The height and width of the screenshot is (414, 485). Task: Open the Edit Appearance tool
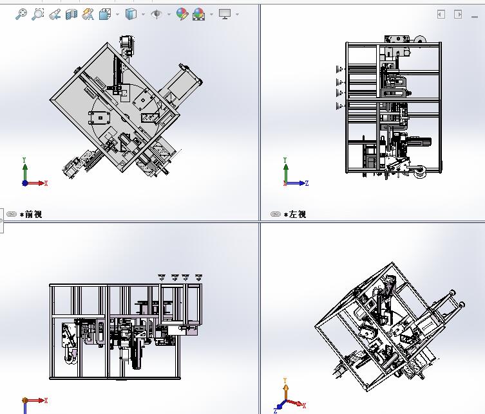[x=182, y=14]
